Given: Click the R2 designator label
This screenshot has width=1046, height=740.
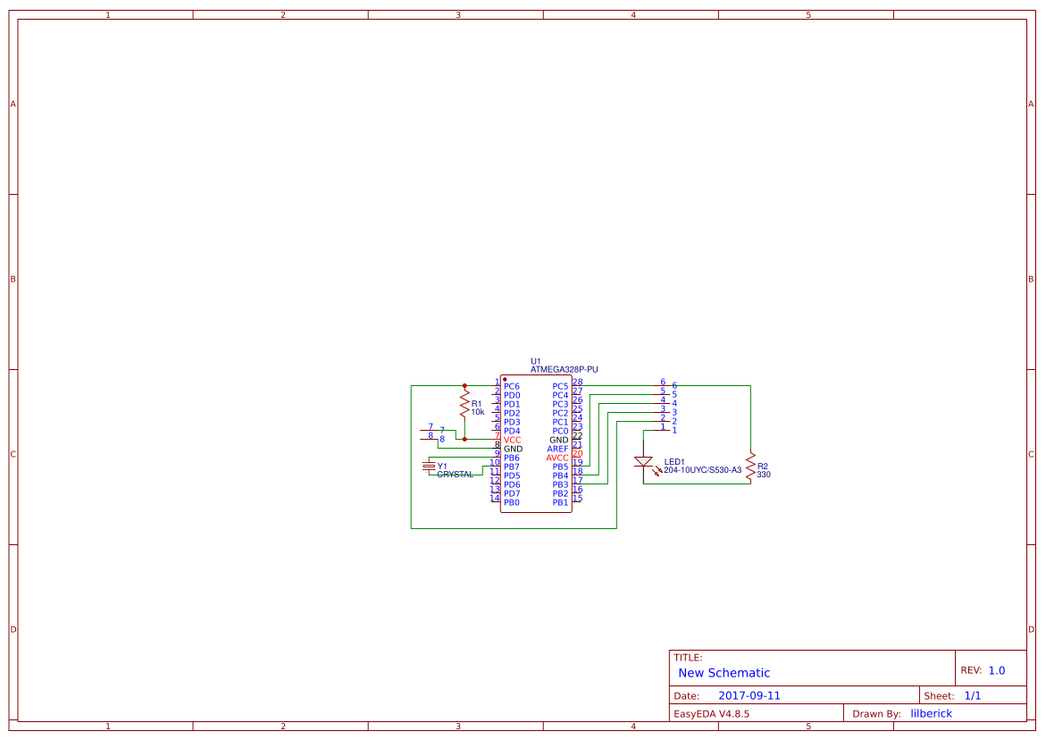Looking at the screenshot, I should click(x=763, y=467).
